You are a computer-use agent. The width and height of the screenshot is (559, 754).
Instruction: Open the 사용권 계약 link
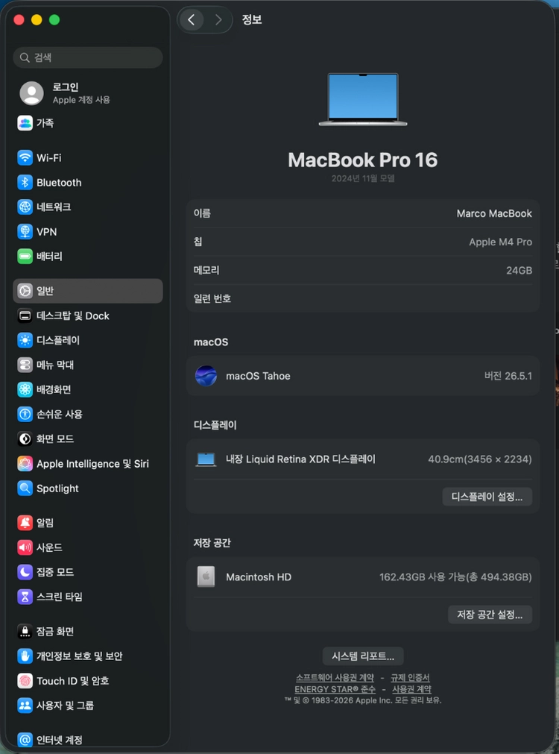[411, 689]
